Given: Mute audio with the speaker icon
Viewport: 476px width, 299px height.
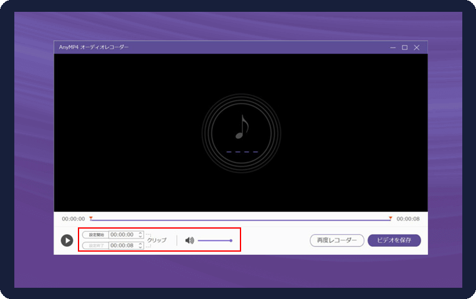Looking at the screenshot, I should point(189,240).
